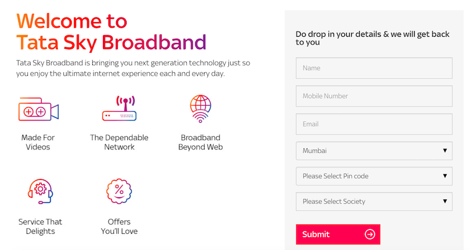This screenshot has height=250, width=473.
Task: Click the arrow circle icon in Submit
Action: click(x=370, y=234)
